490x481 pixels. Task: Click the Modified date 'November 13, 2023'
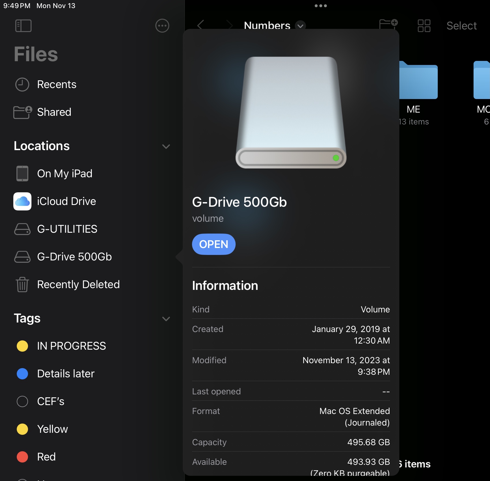[341, 360]
